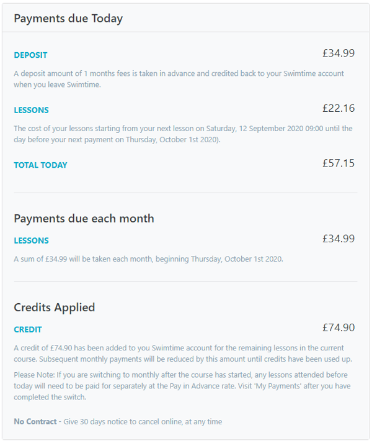
Task: Click the monthly £34.99 lessons amount
Action: [x=339, y=239]
